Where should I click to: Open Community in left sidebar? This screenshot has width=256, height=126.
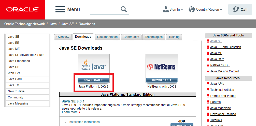pyautogui.click(x=27, y=97)
